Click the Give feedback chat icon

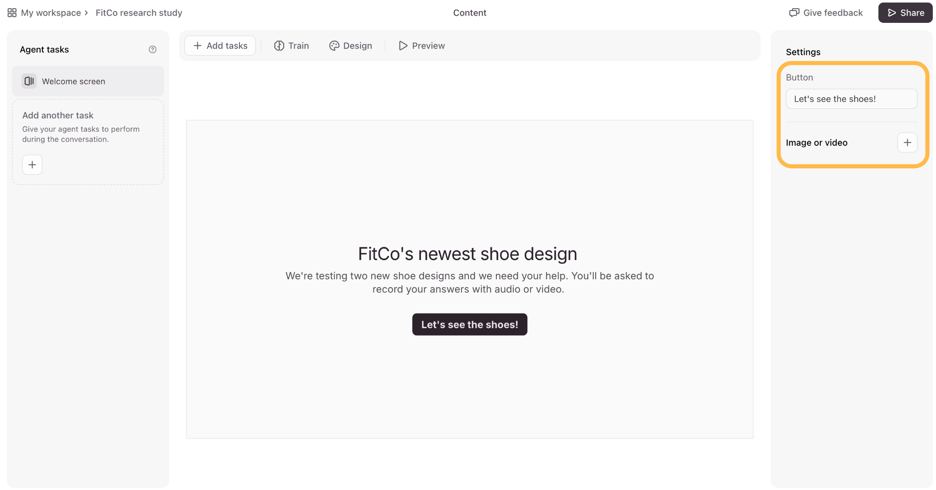click(794, 13)
